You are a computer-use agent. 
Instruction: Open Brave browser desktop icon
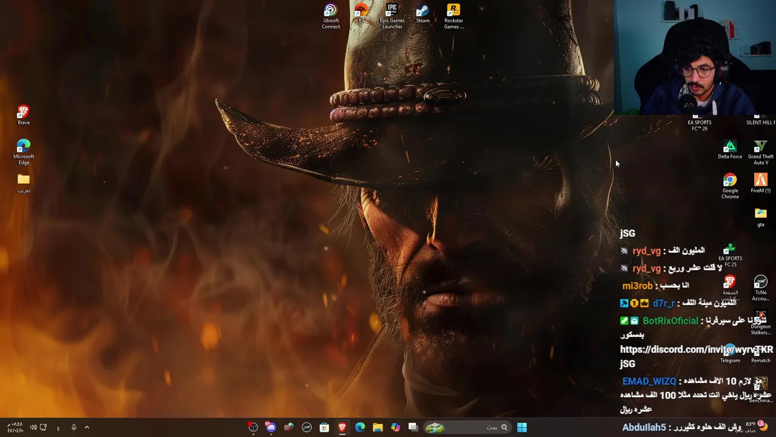click(23, 115)
